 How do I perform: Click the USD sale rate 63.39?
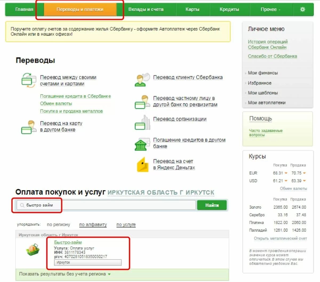pos(296,181)
